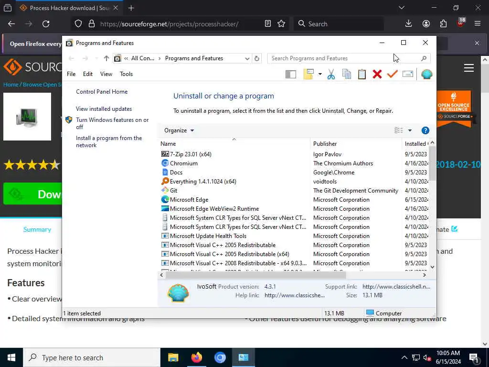The height and width of the screenshot is (367, 489).
Task: Click Summary tab on SourceForge page
Action: pos(37,230)
